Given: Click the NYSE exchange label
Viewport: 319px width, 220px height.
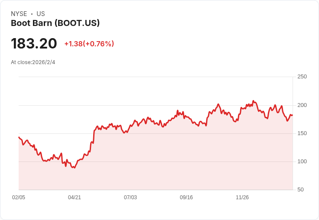Looking at the screenshot, I should tap(19, 14).
